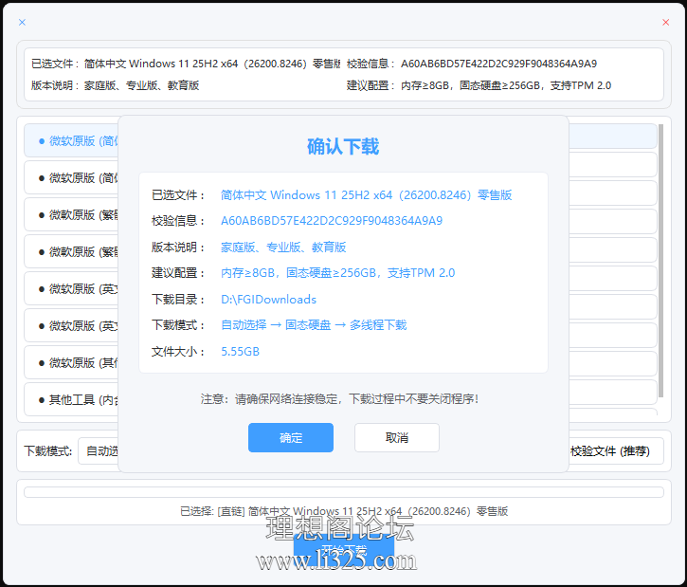The height and width of the screenshot is (587, 687).
Task: Click the header 建议配置 text
Action: click(506, 85)
